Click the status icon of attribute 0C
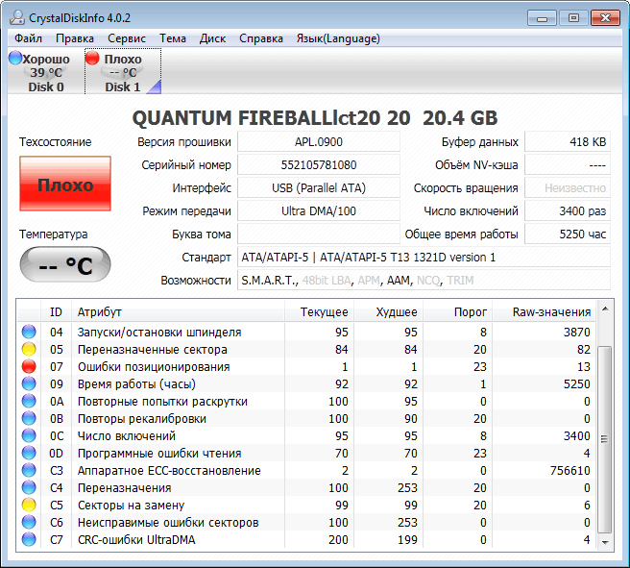This screenshot has height=568, width=630. [x=29, y=435]
